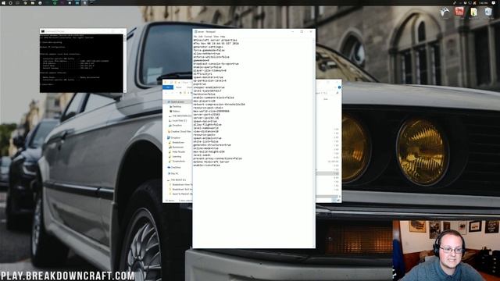Click the 'motd=A Minecraft Server' line in Notepad
The height and width of the screenshot is (281, 500).
pyautogui.click(x=211, y=162)
